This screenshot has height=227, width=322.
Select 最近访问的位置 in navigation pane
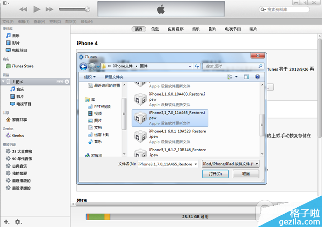point(104,85)
